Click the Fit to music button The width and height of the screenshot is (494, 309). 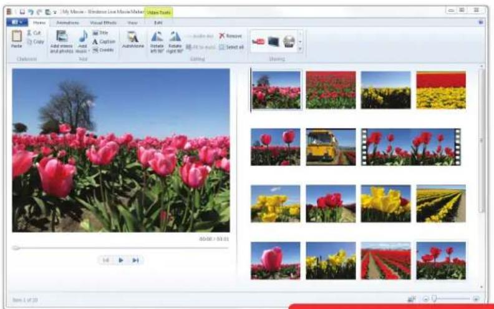(x=201, y=47)
